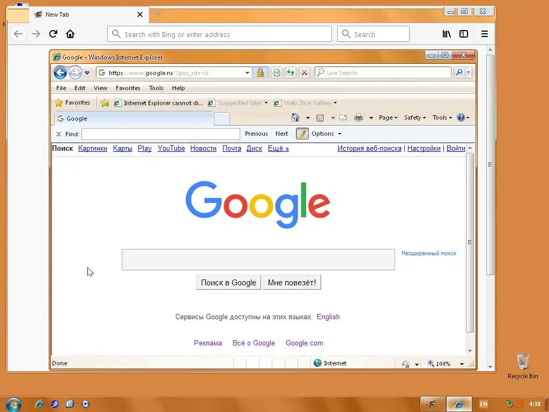Image resolution: width=549 pixels, height=412 pixels.
Task: Click the Protected Mode security icon in status bar
Action: 405,364
